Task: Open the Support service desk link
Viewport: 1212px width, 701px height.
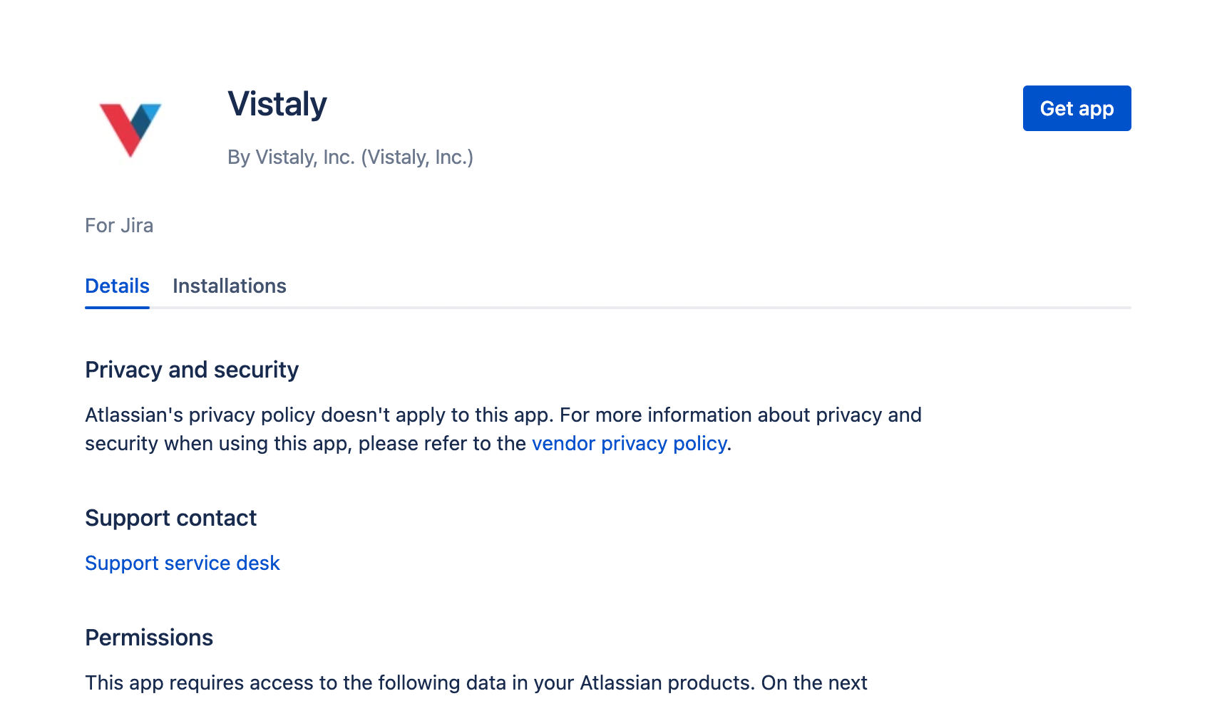Action: 183,563
